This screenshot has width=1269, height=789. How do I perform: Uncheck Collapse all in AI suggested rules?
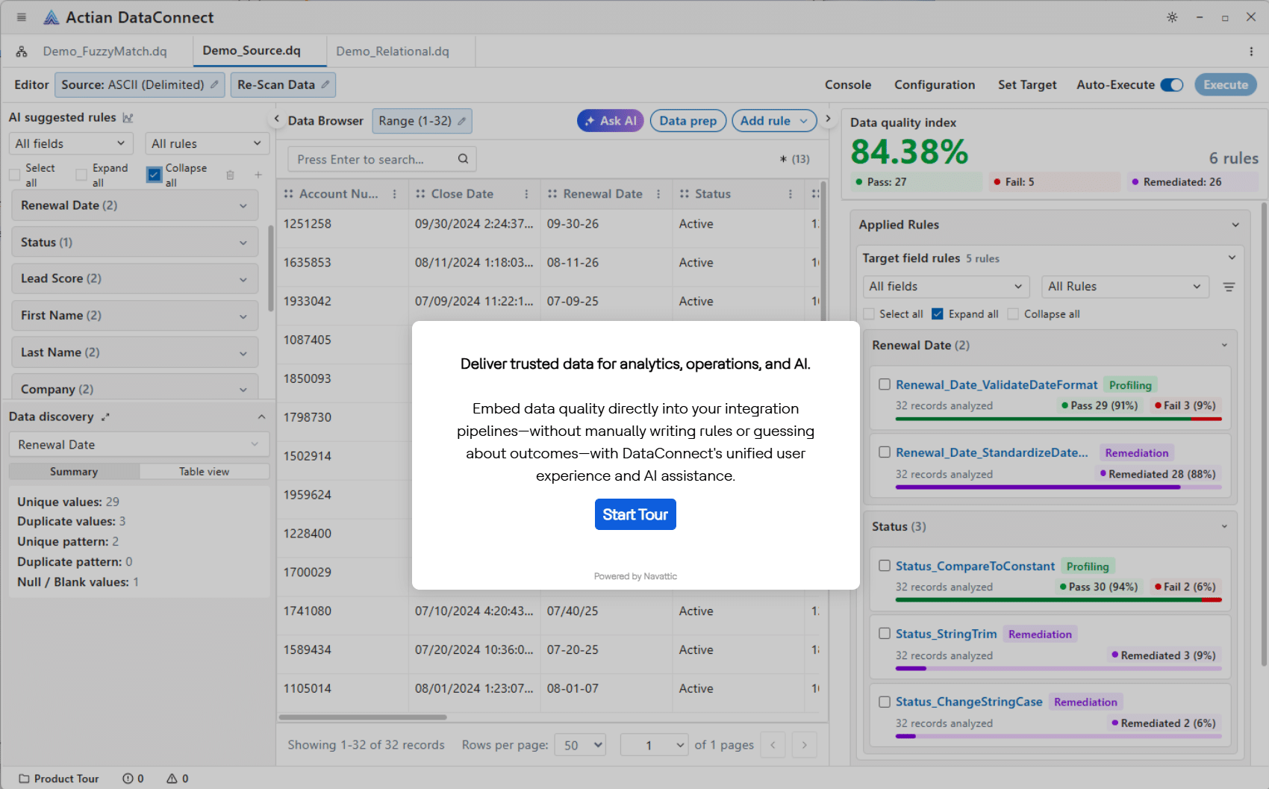point(155,175)
